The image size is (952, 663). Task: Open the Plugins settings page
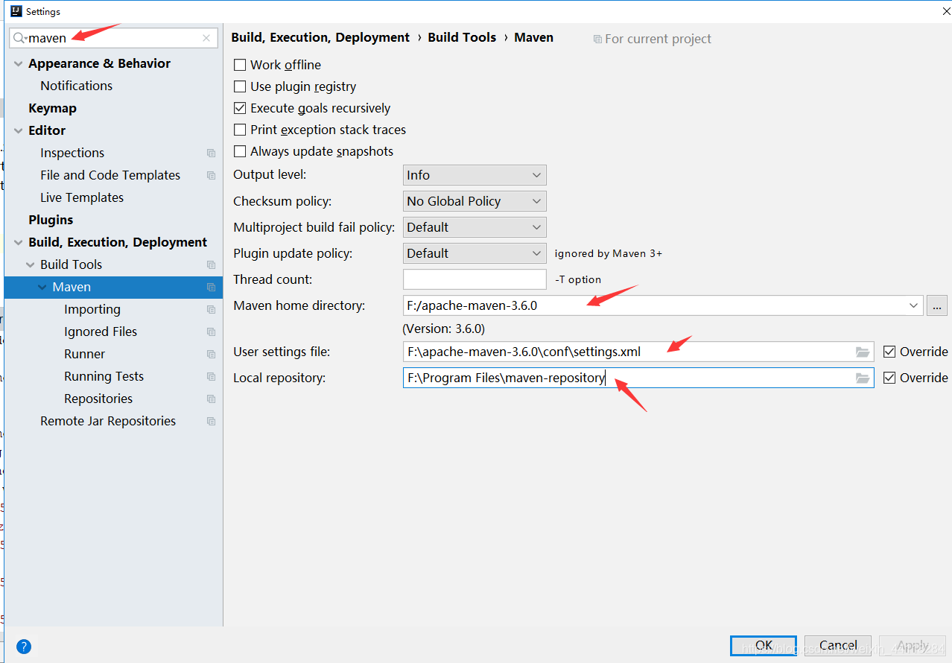click(51, 220)
